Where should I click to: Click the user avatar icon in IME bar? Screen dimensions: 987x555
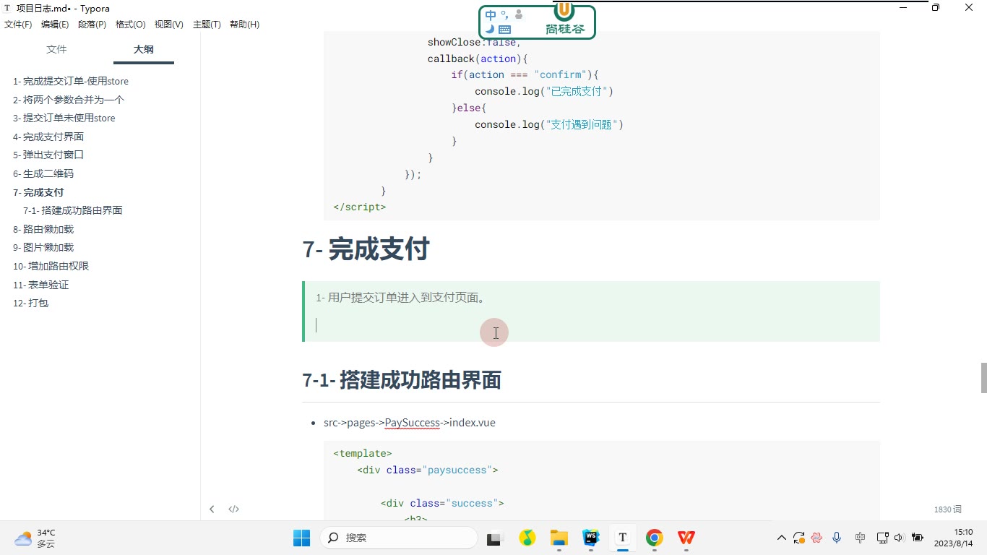pyautogui.click(x=519, y=14)
